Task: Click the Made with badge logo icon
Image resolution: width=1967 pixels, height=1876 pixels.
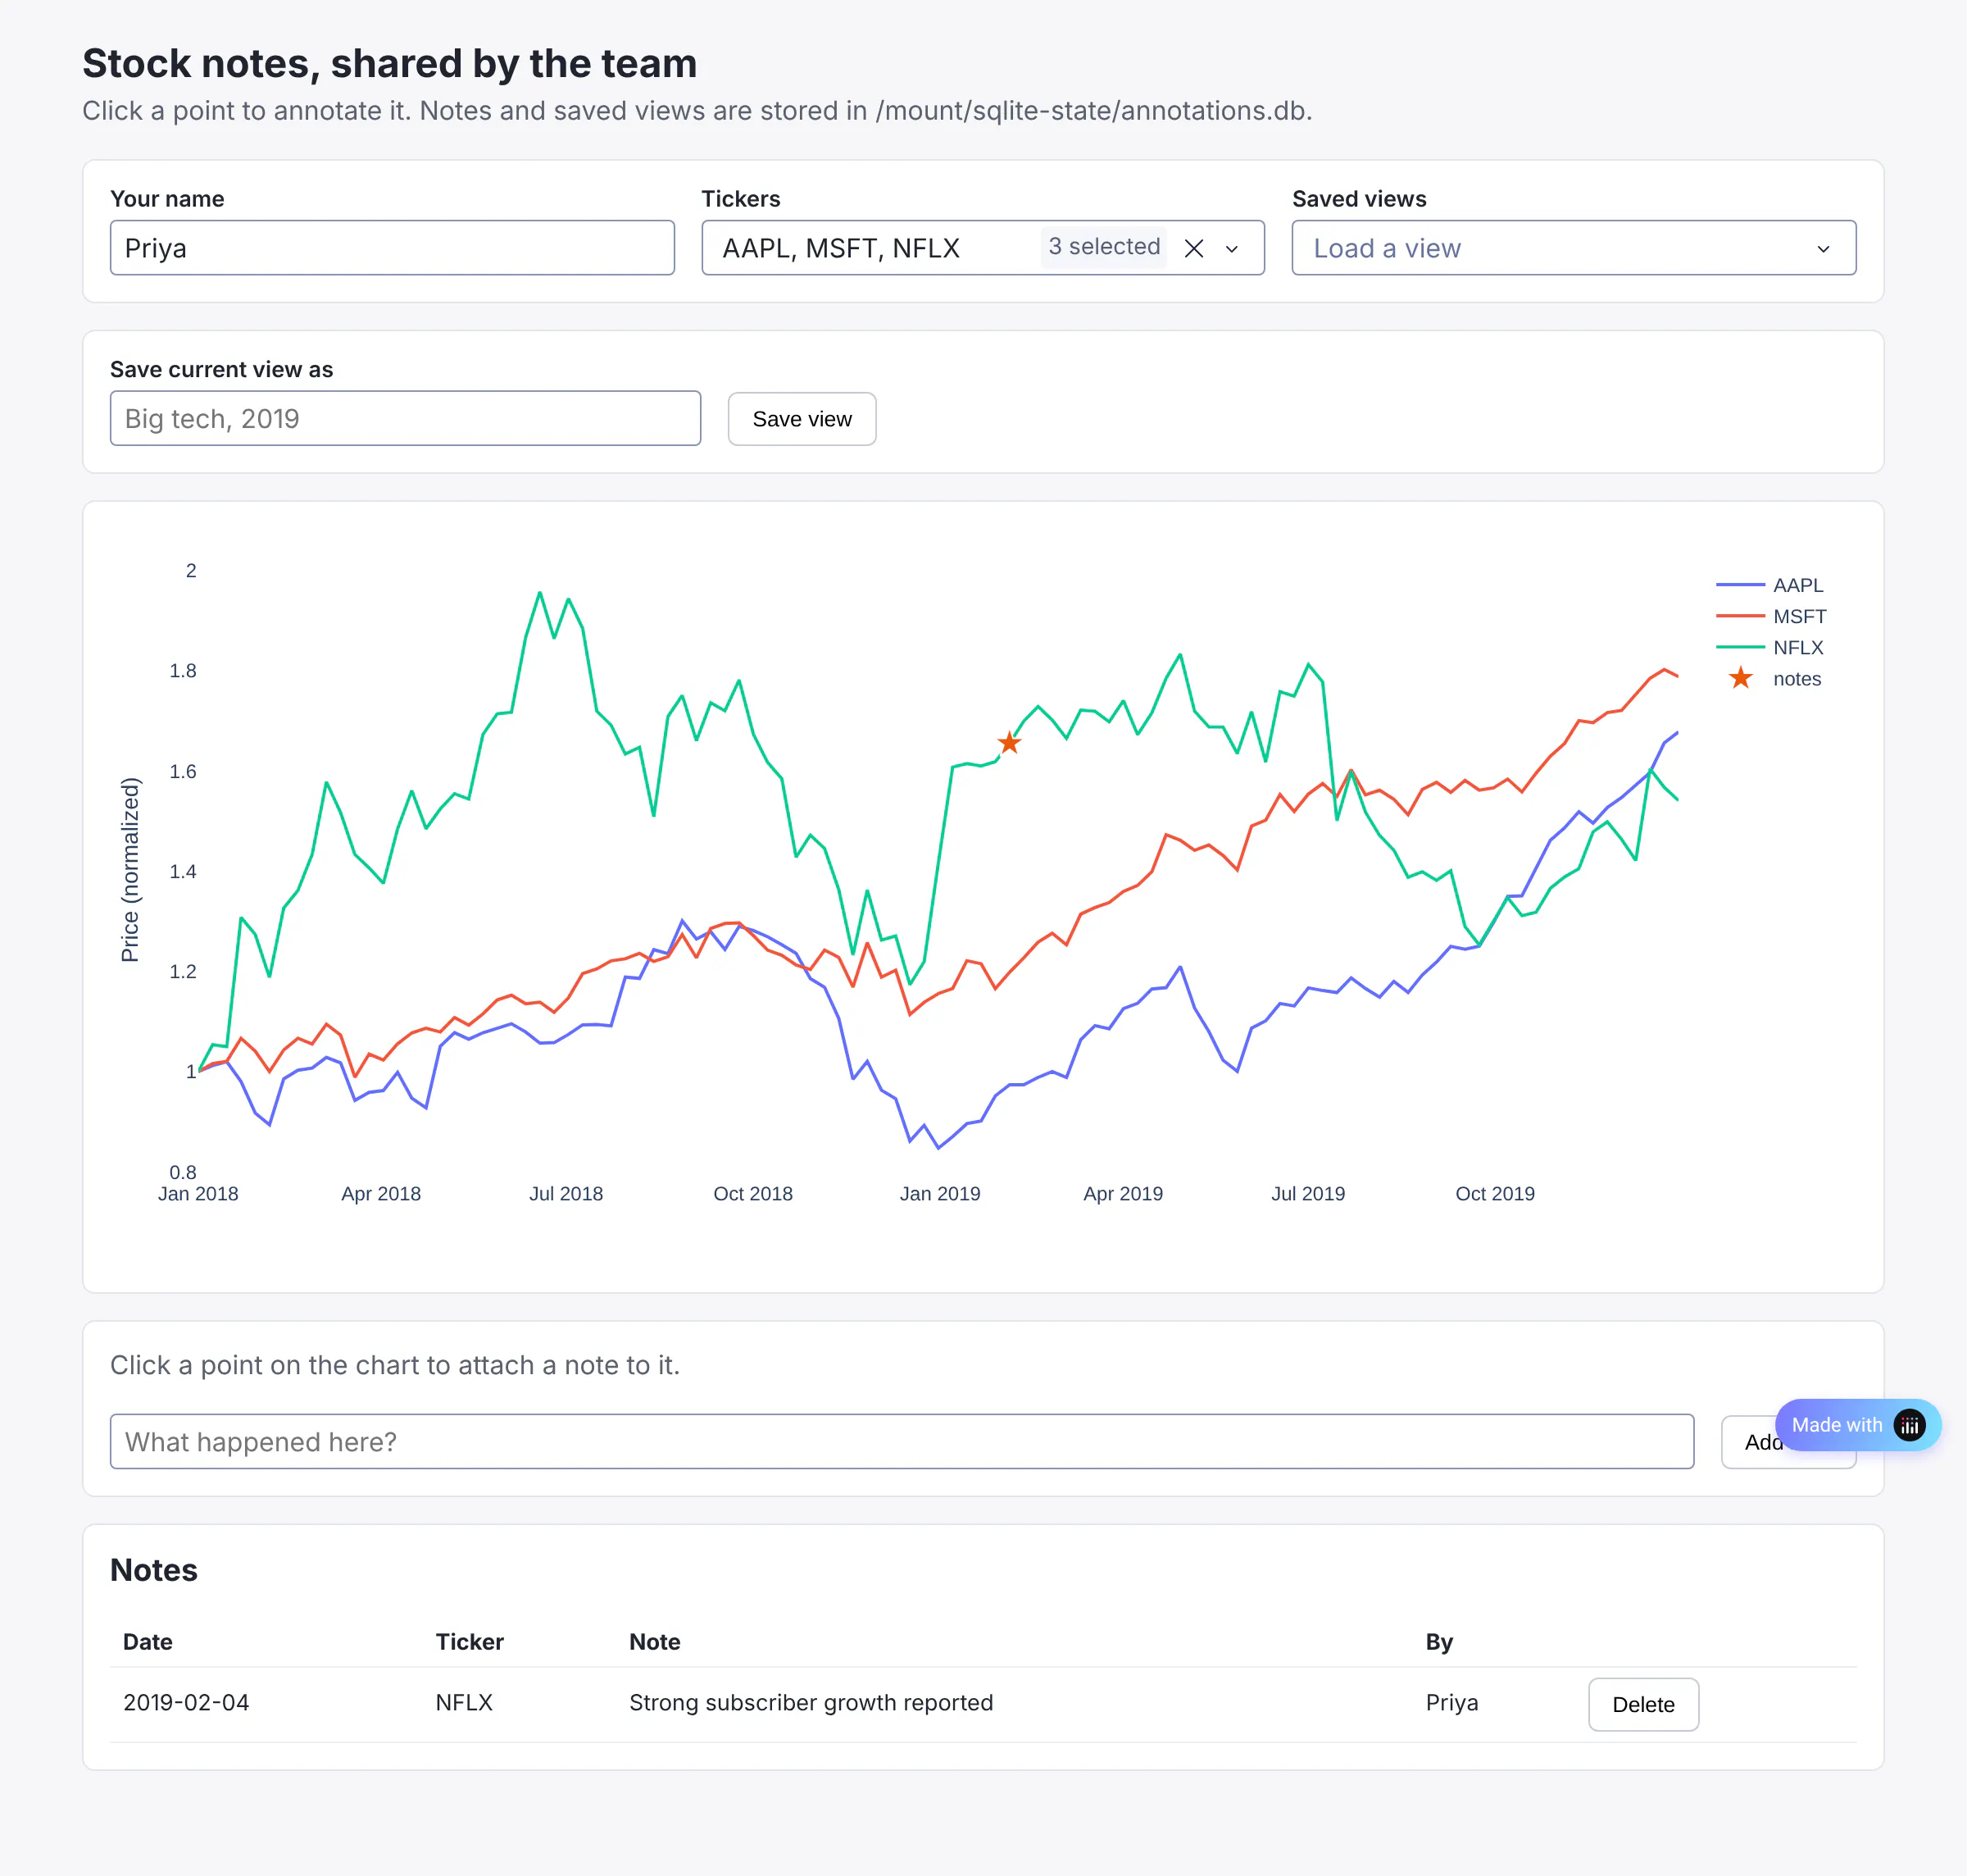Action: (x=1909, y=1424)
